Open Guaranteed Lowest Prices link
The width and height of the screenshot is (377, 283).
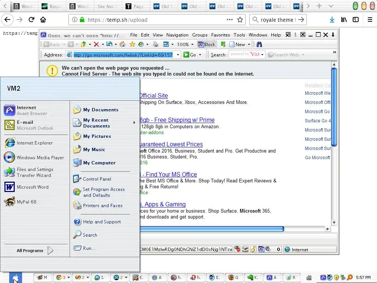click(x=171, y=144)
